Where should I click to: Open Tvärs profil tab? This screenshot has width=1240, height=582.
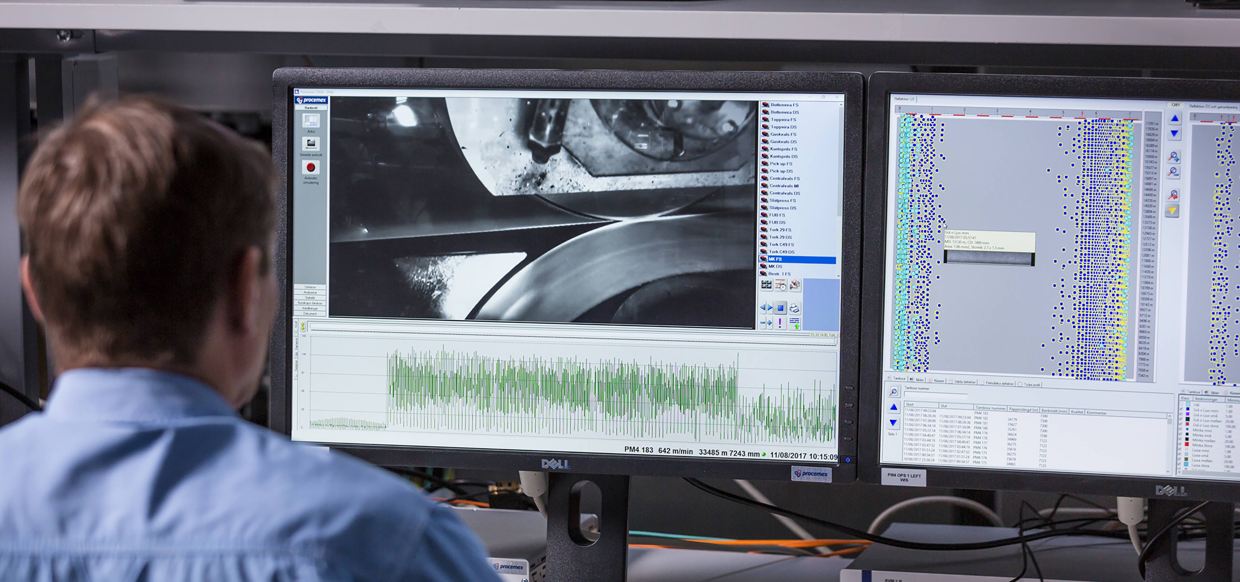[x=1029, y=384]
